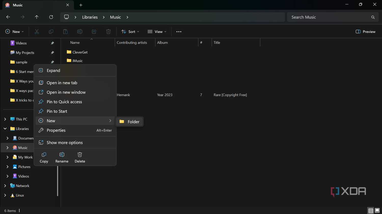This screenshot has height=214, width=382.
Task: Select the iMusic folder
Action: (x=75, y=61)
